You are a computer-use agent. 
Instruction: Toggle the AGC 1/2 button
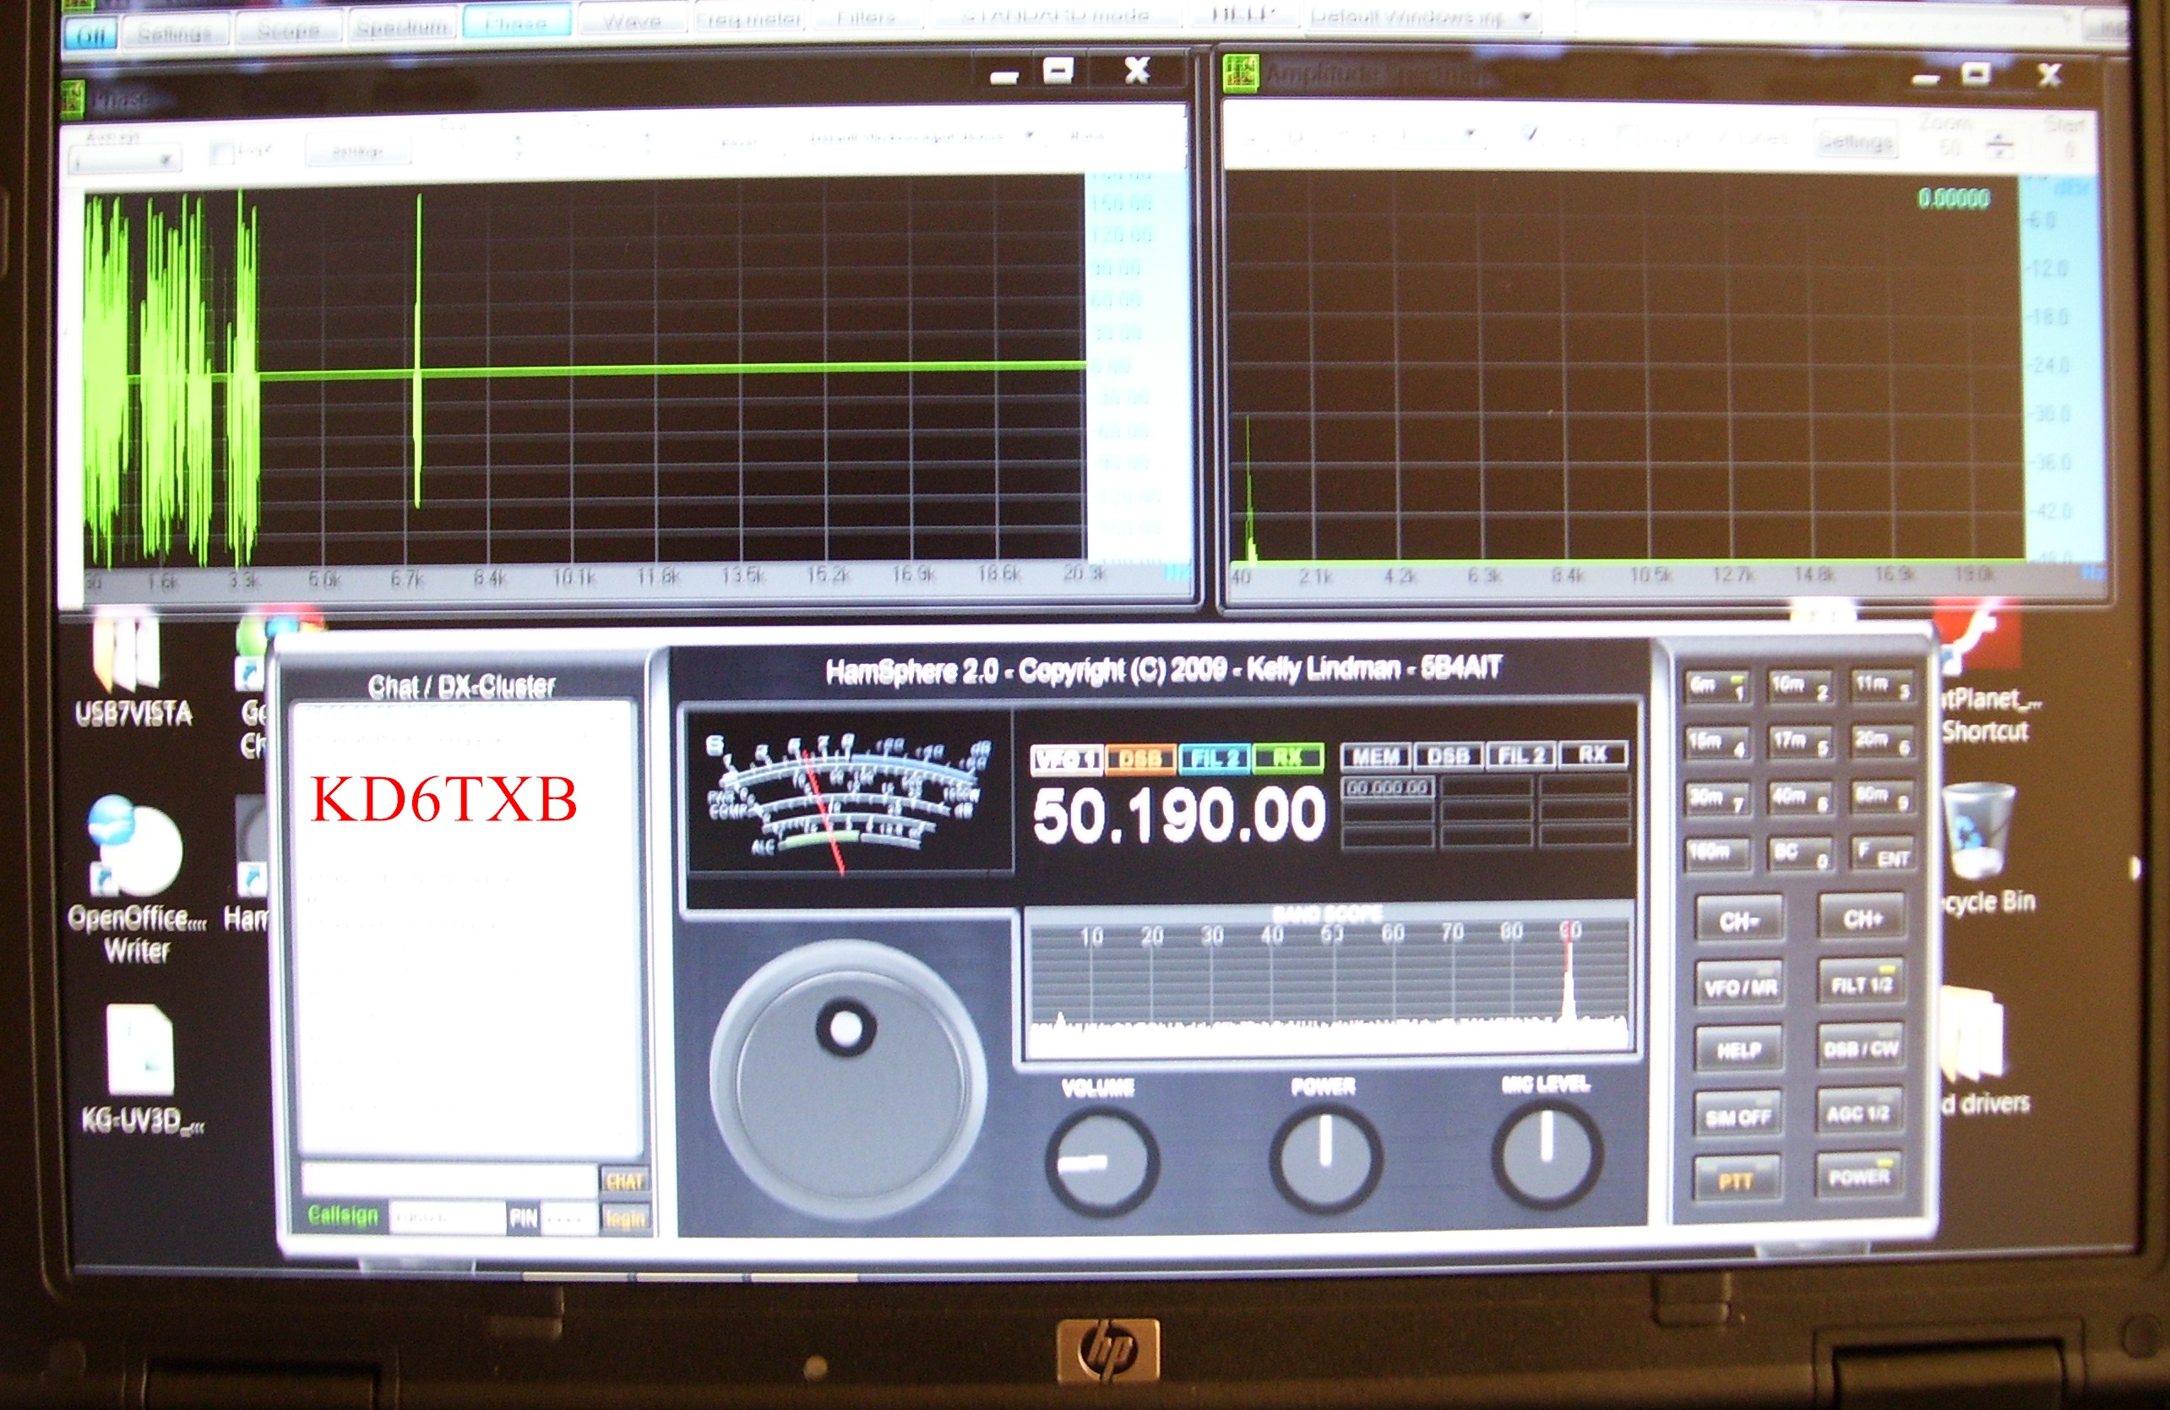click(1860, 1113)
